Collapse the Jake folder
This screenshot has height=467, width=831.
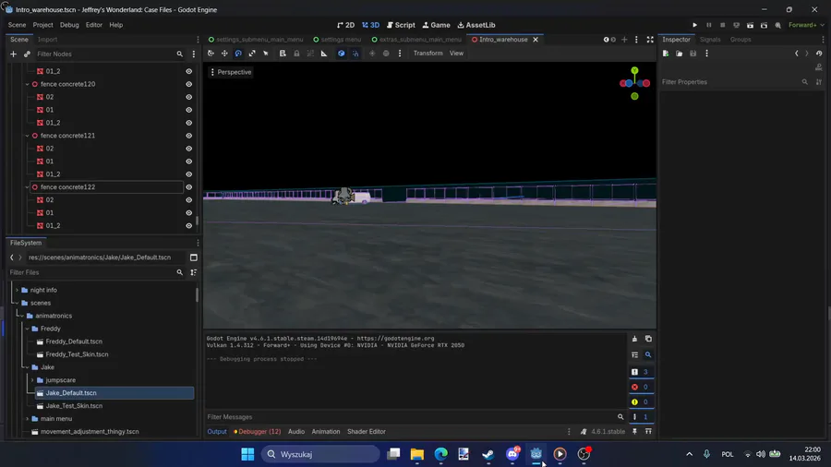[x=28, y=367]
